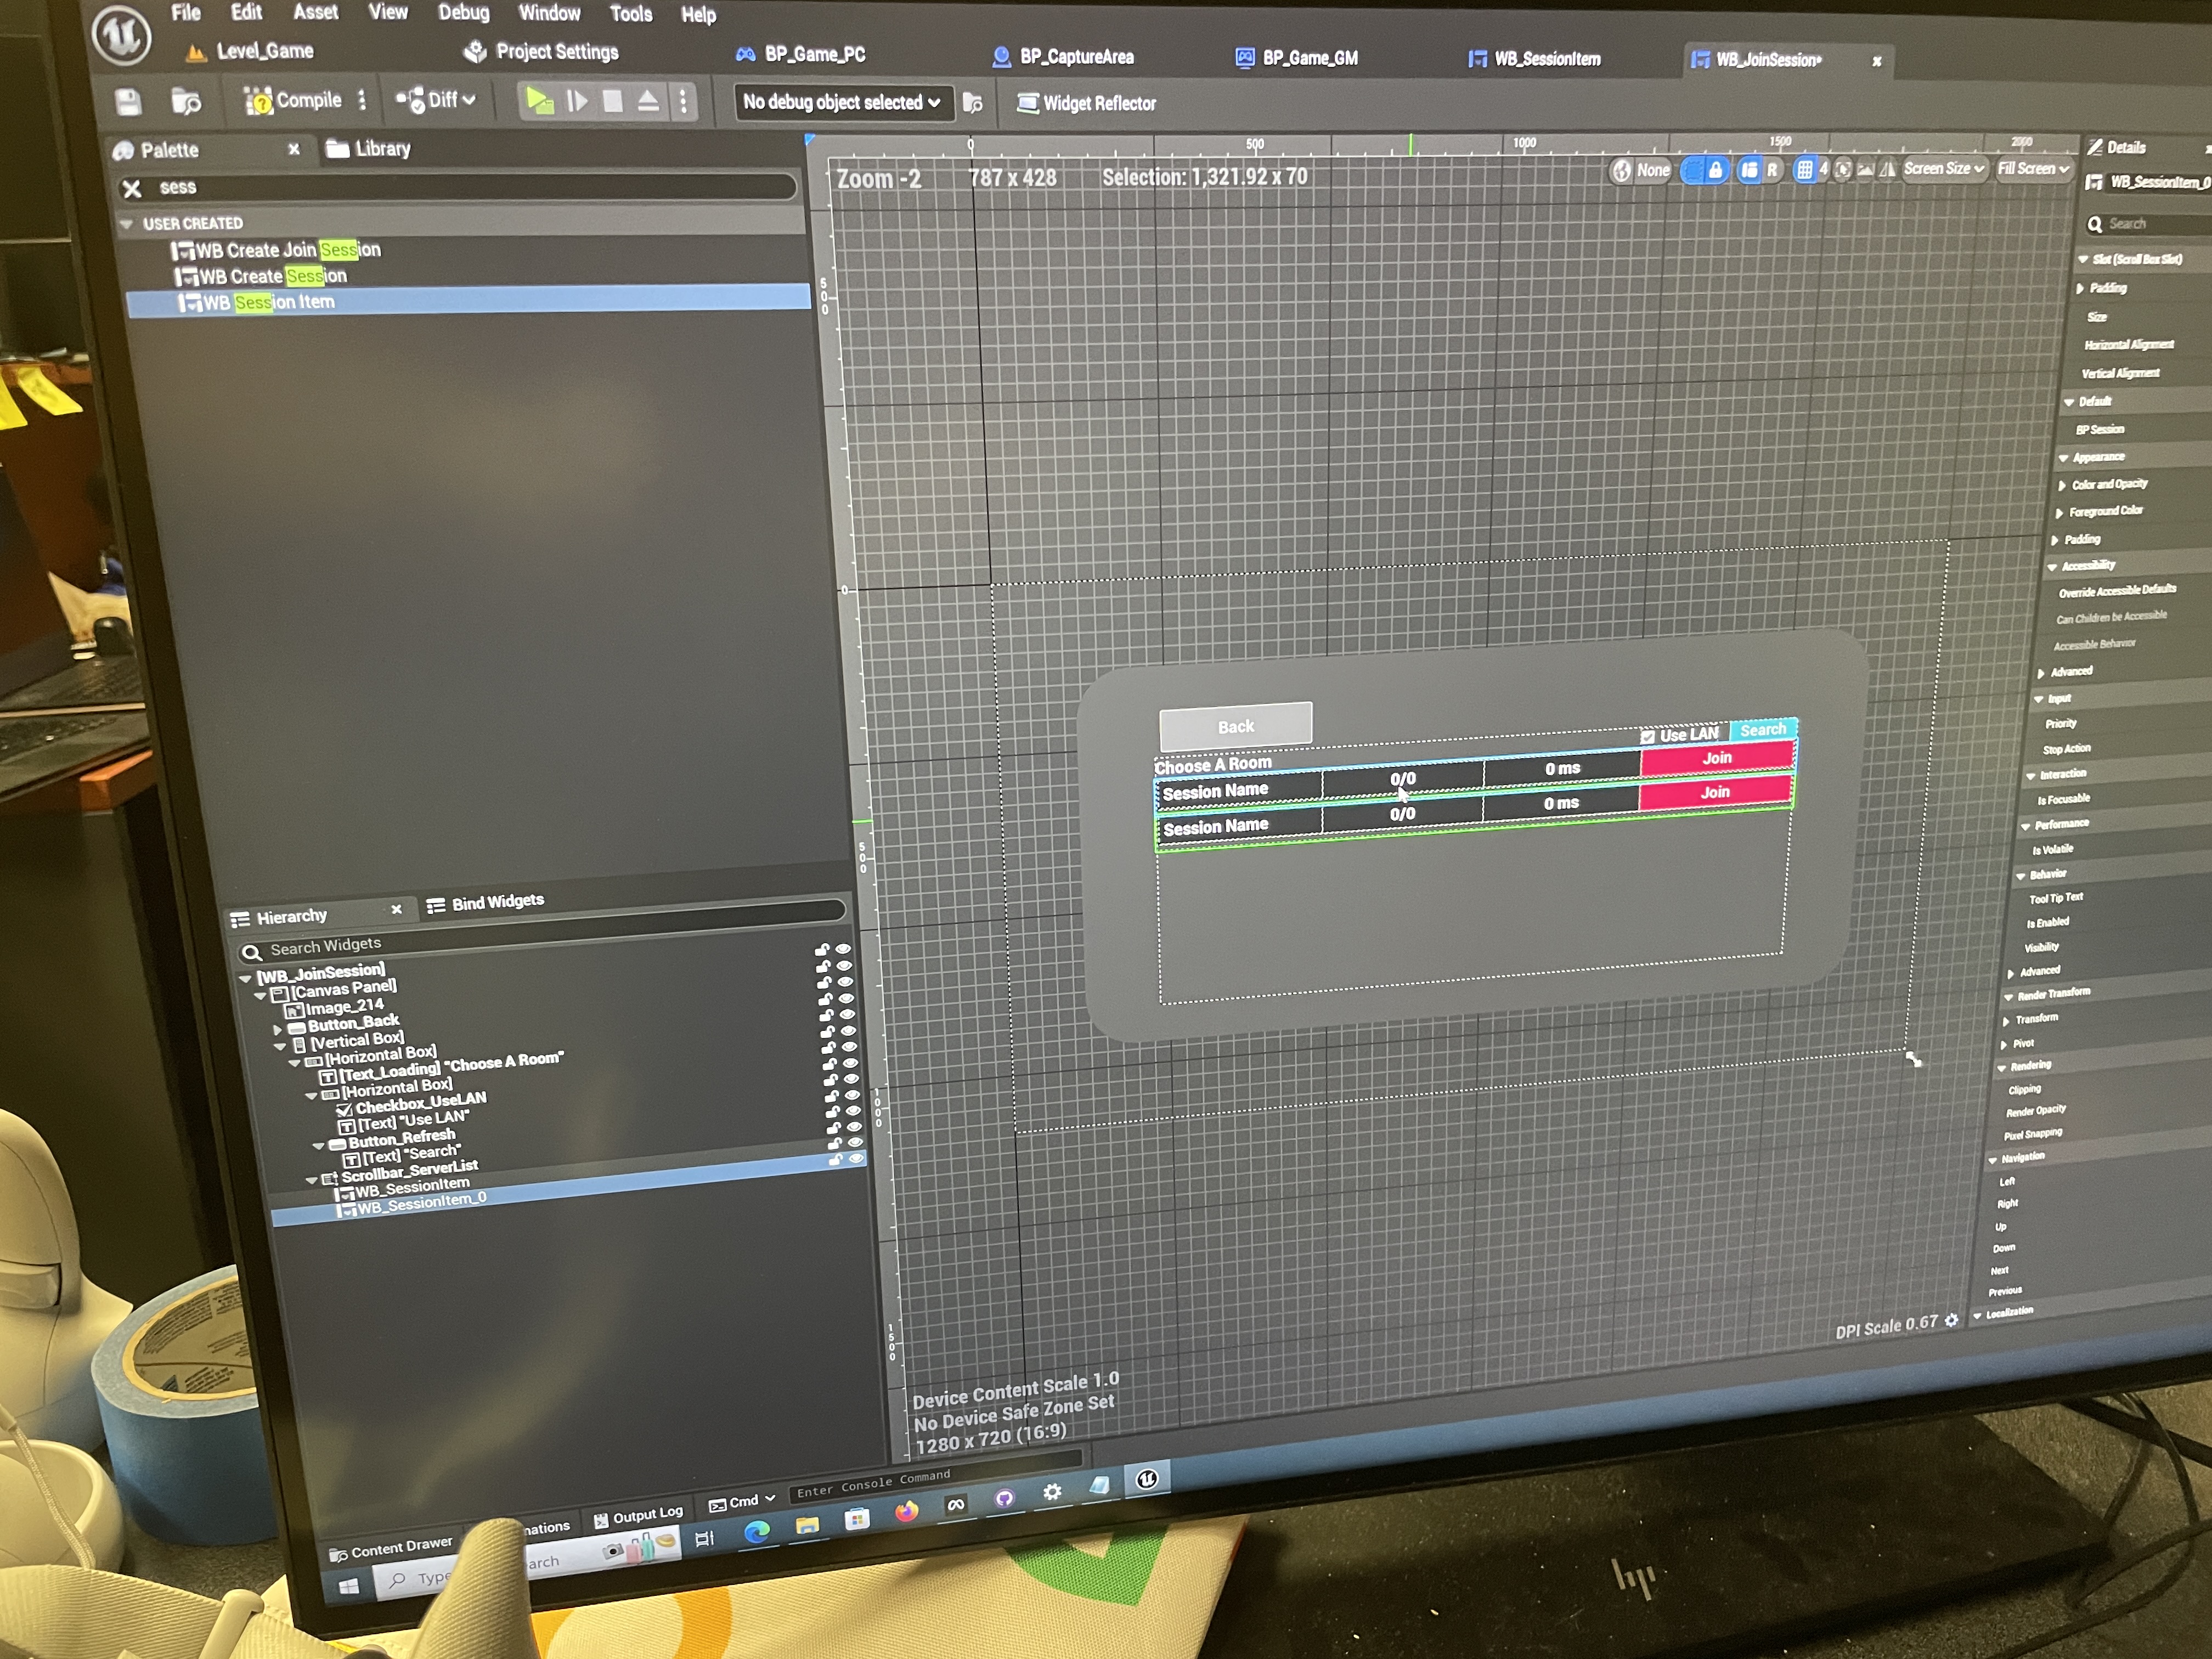Toggle visibility eye for WB_JoinSession root
The width and height of the screenshot is (2212, 1659).
coord(843,949)
